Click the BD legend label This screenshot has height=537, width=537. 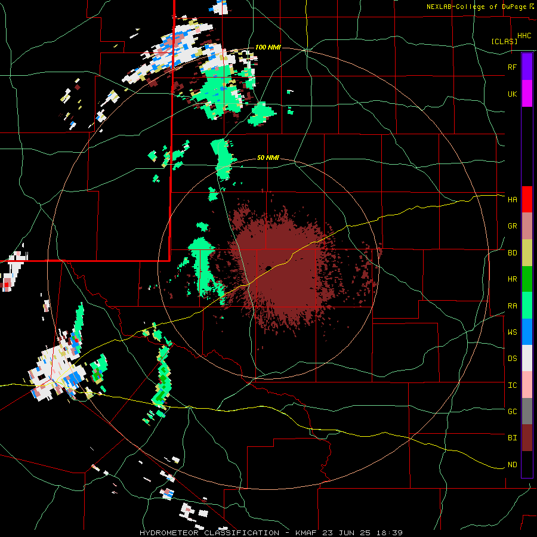click(512, 253)
